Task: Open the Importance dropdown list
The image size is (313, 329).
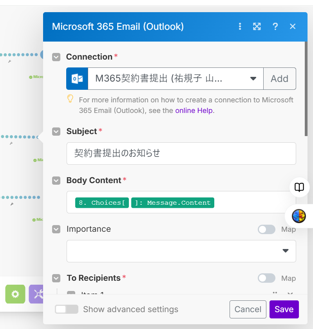Action: pyautogui.click(x=181, y=251)
